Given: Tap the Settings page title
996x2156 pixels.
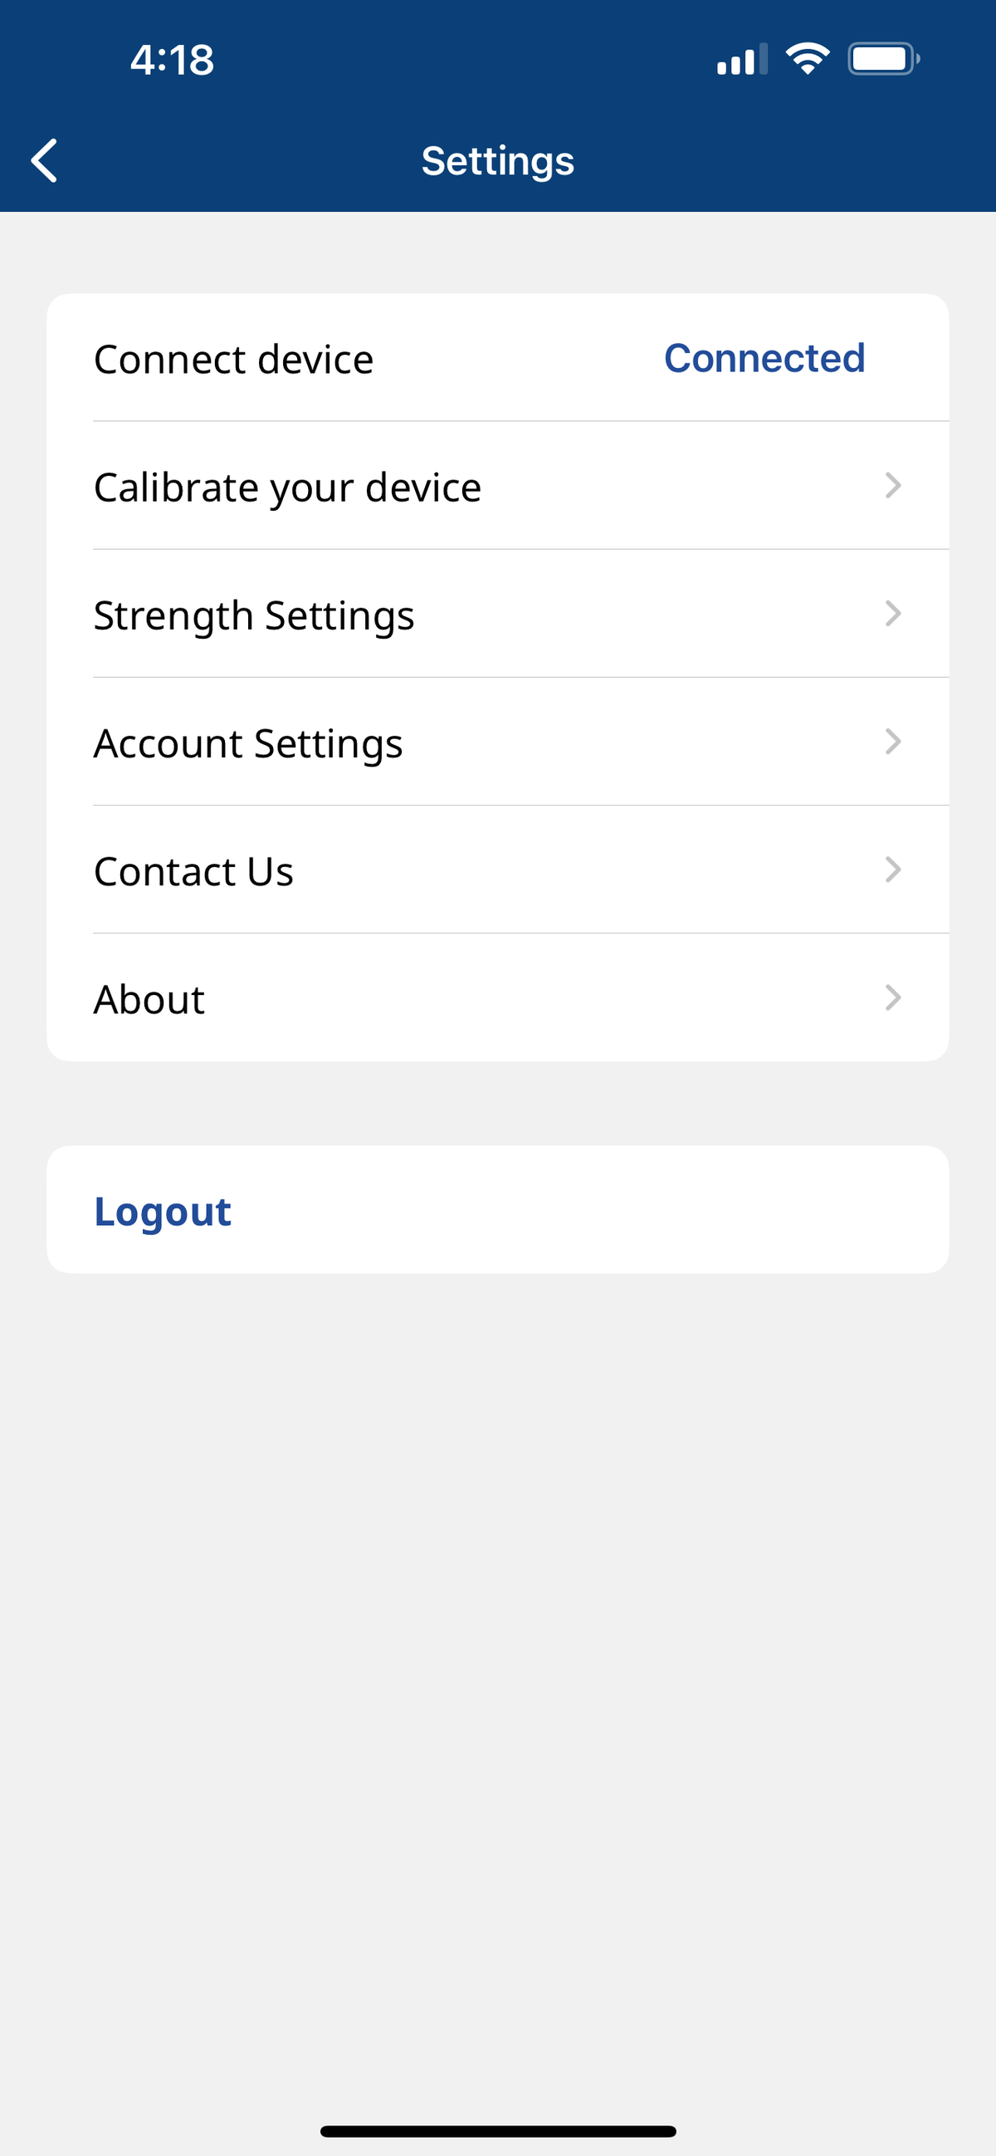Looking at the screenshot, I should (x=497, y=160).
